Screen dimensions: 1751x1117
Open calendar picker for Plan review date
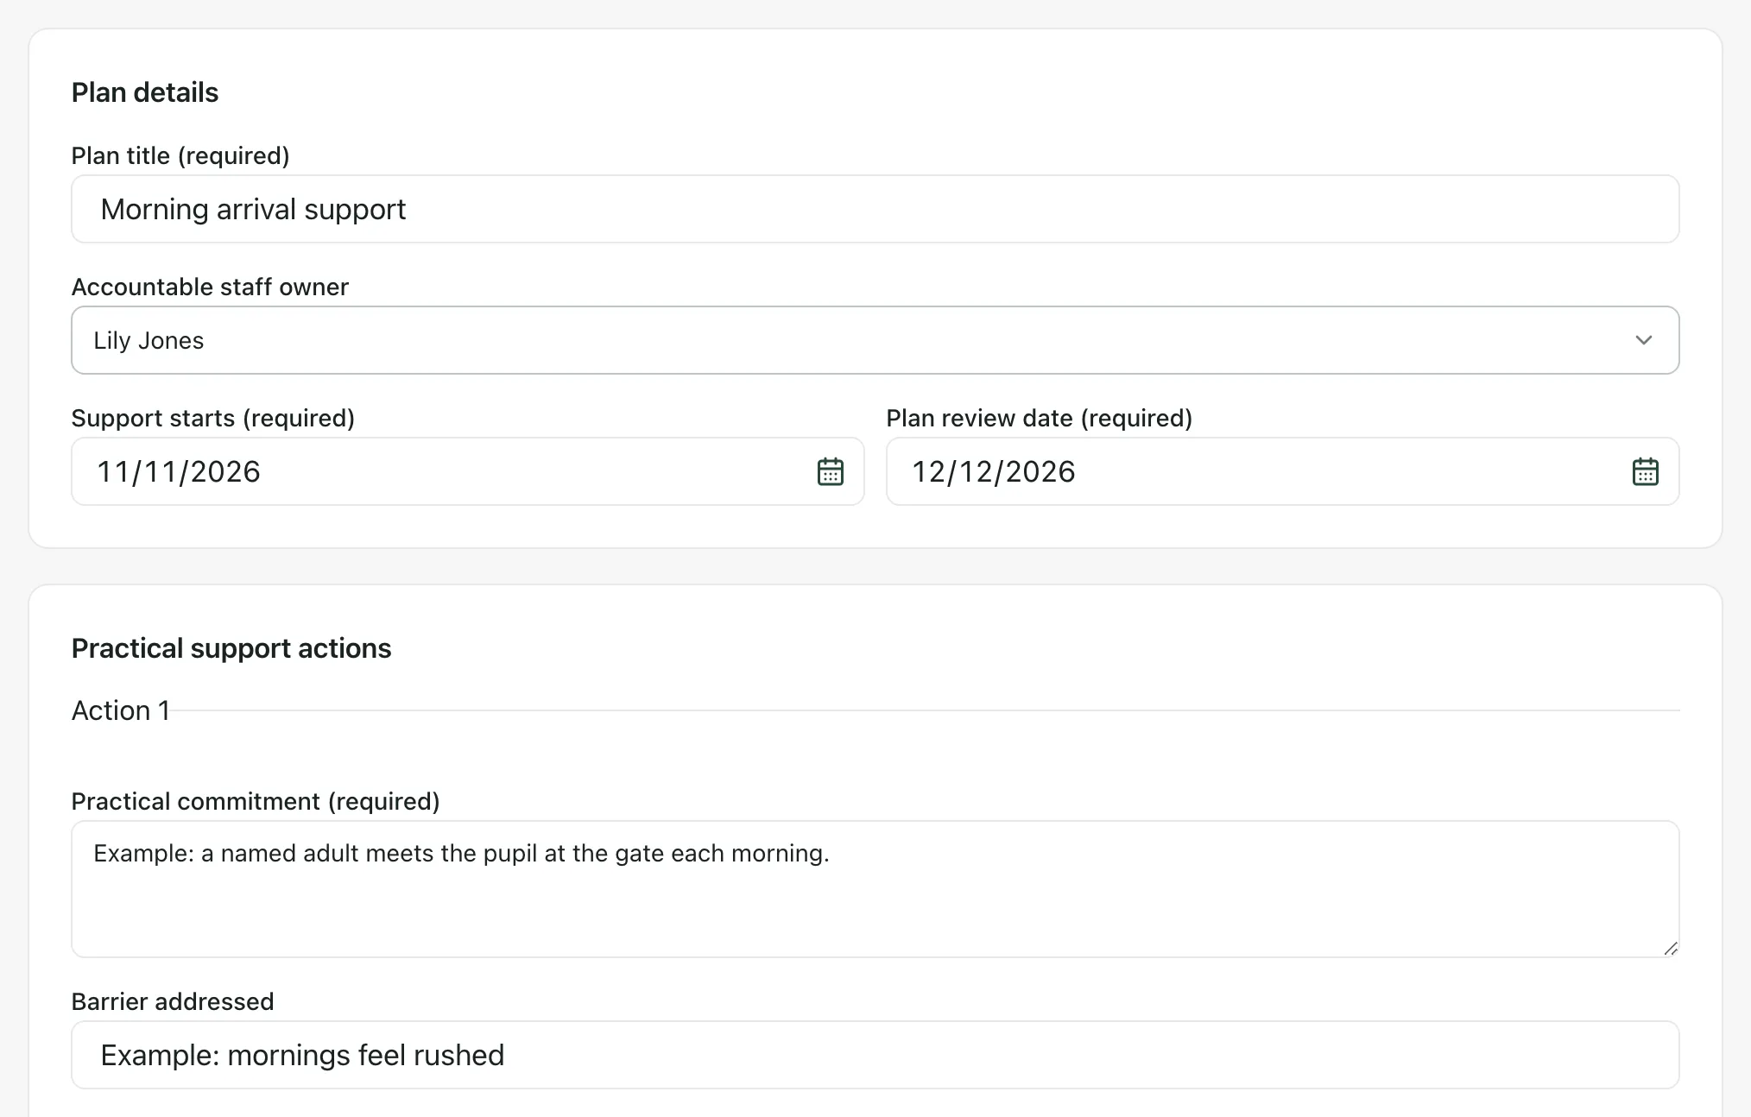tap(1645, 471)
